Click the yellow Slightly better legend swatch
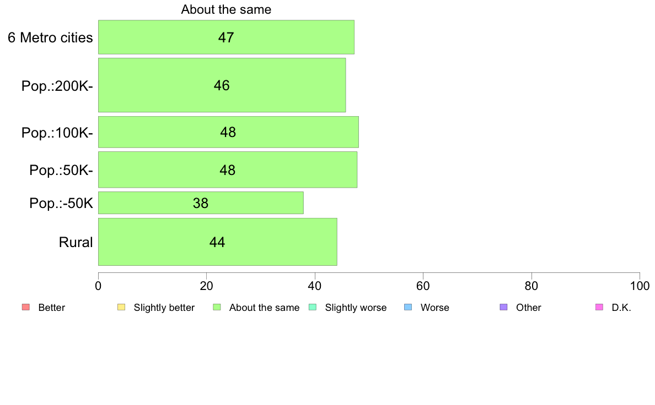 (121, 308)
